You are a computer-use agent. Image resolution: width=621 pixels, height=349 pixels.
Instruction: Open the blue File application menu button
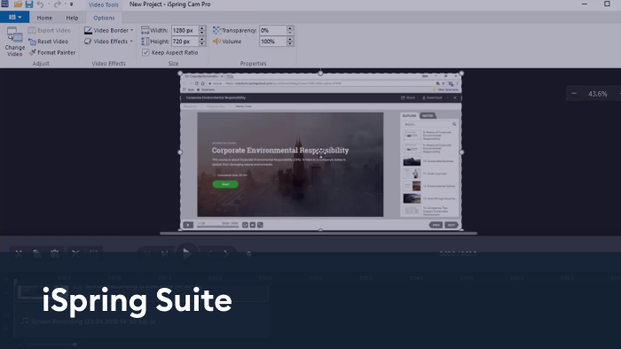coord(15,18)
